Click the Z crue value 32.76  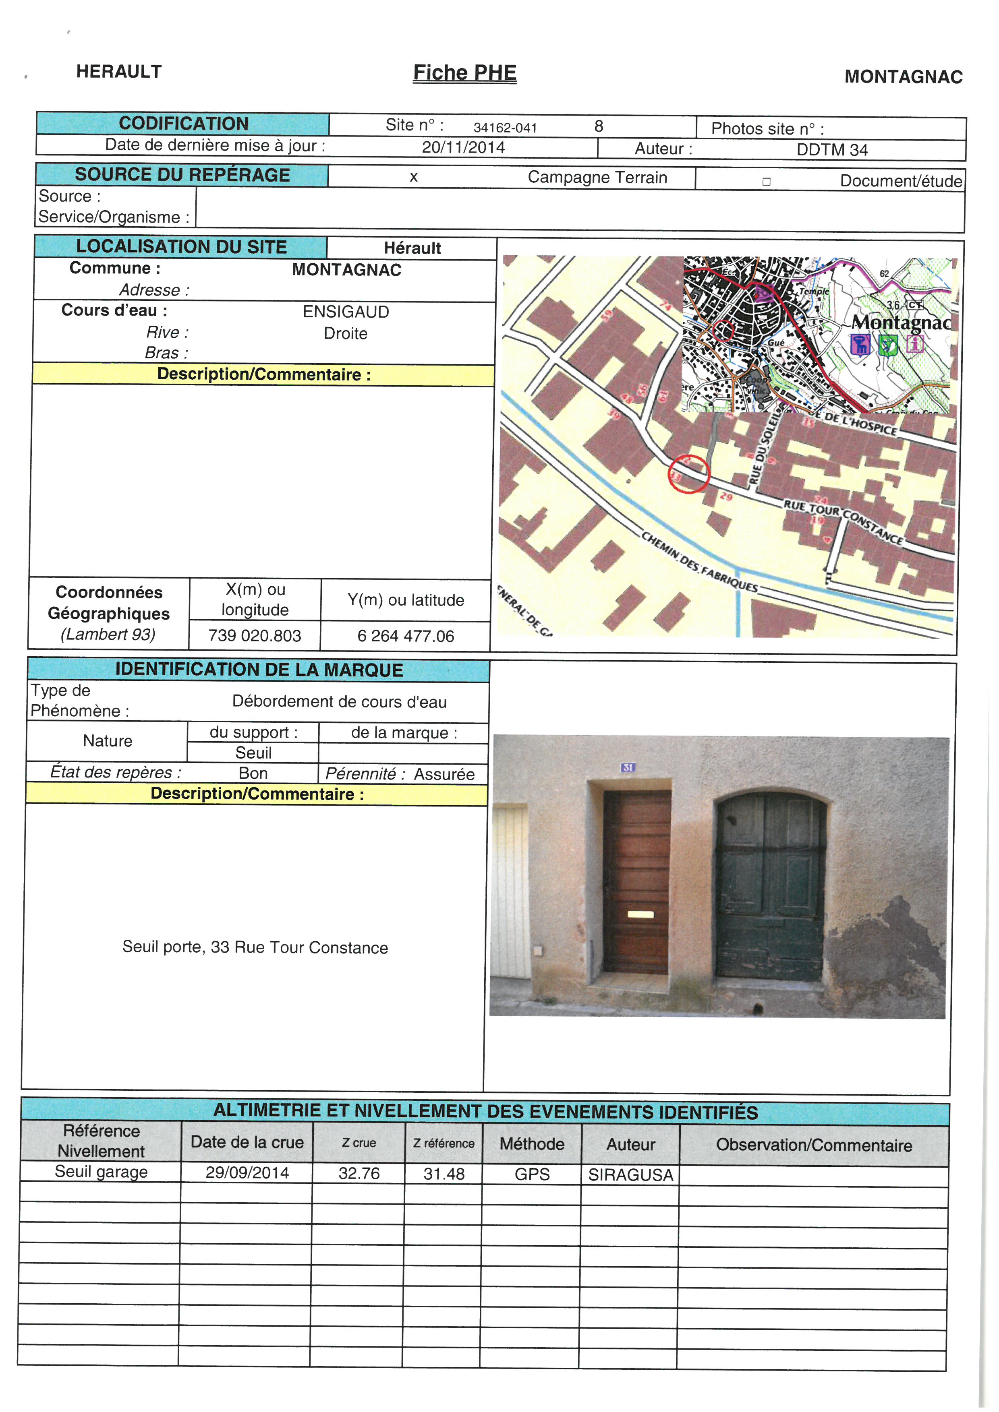point(359,1174)
